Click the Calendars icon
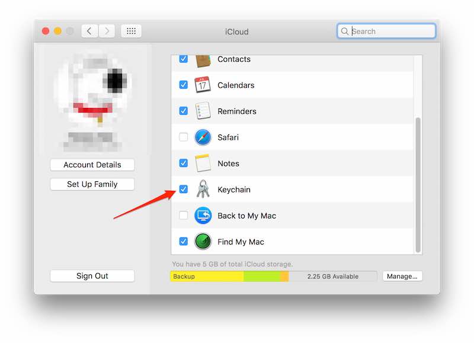 point(203,85)
